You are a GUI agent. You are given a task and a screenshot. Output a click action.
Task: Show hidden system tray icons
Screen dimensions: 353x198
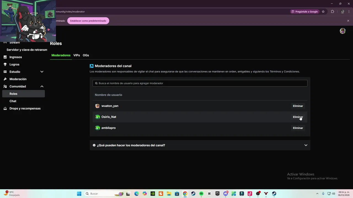[317, 194]
